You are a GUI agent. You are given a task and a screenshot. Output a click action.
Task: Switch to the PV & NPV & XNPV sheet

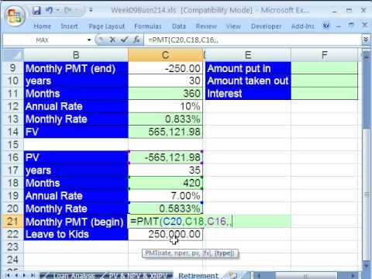pyautogui.click(x=138, y=275)
